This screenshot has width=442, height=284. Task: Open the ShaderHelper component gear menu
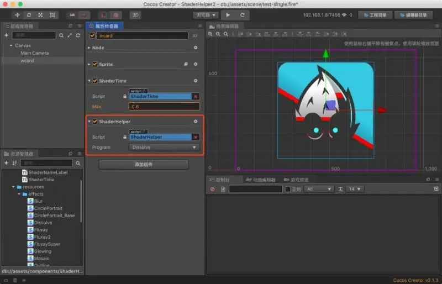(196, 121)
